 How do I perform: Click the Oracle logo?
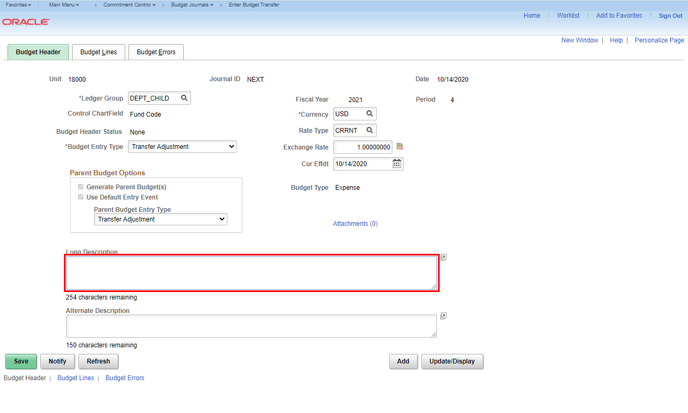click(26, 22)
